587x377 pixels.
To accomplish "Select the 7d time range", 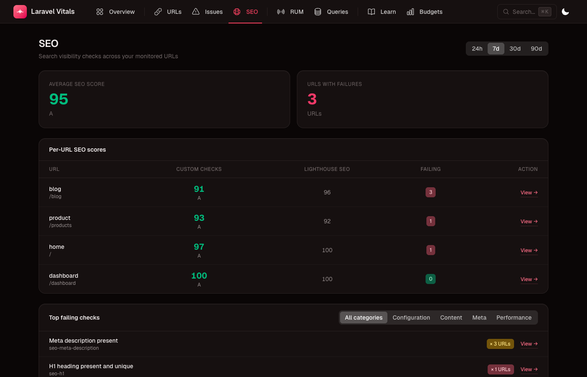I will point(496,49).
